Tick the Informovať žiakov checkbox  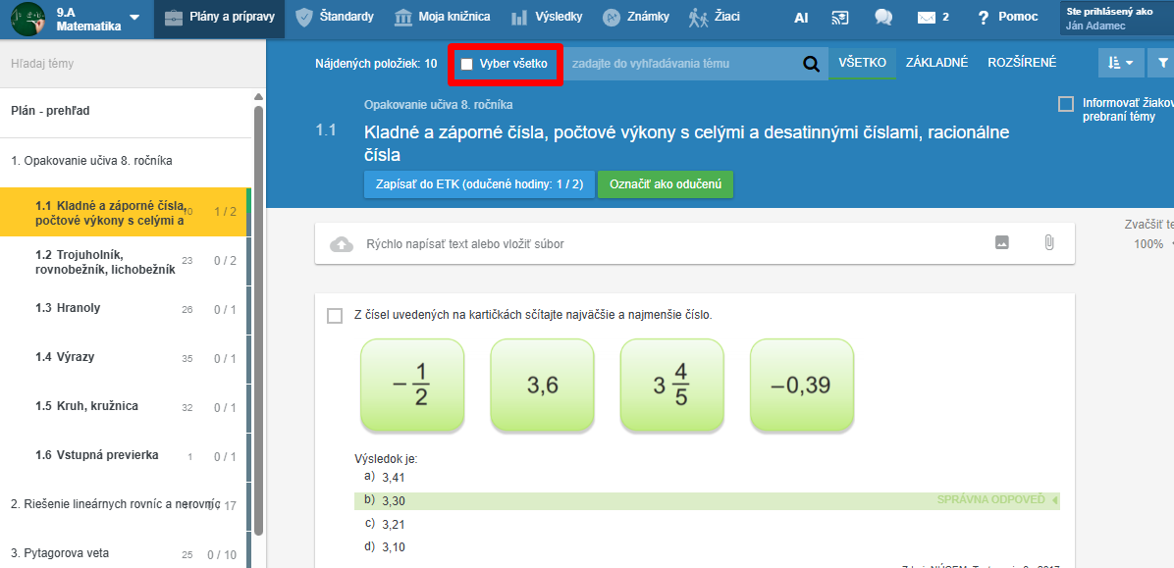pyautogui.click(x=1065, y=104)
